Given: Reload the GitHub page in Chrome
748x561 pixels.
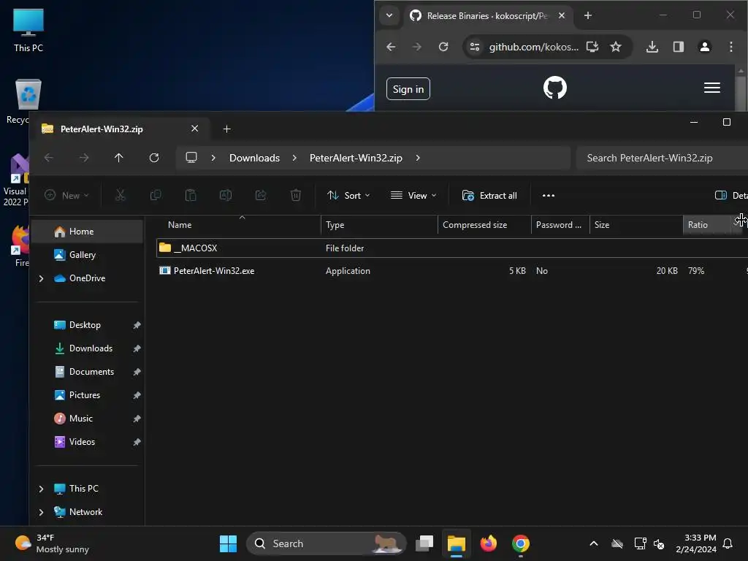Looking at the screenshot, I should [443, 47].
